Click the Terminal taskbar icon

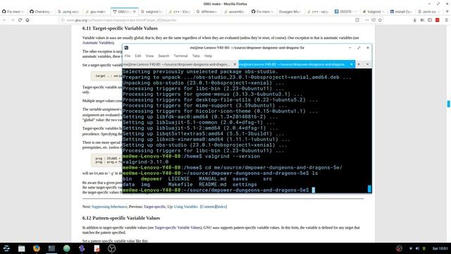[x=51, y=248]
